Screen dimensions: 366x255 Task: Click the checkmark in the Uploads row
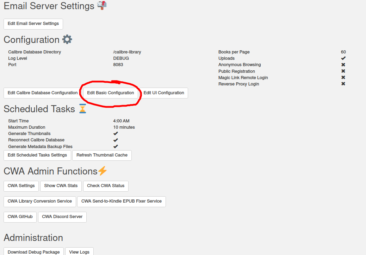(x=343, y=58)
